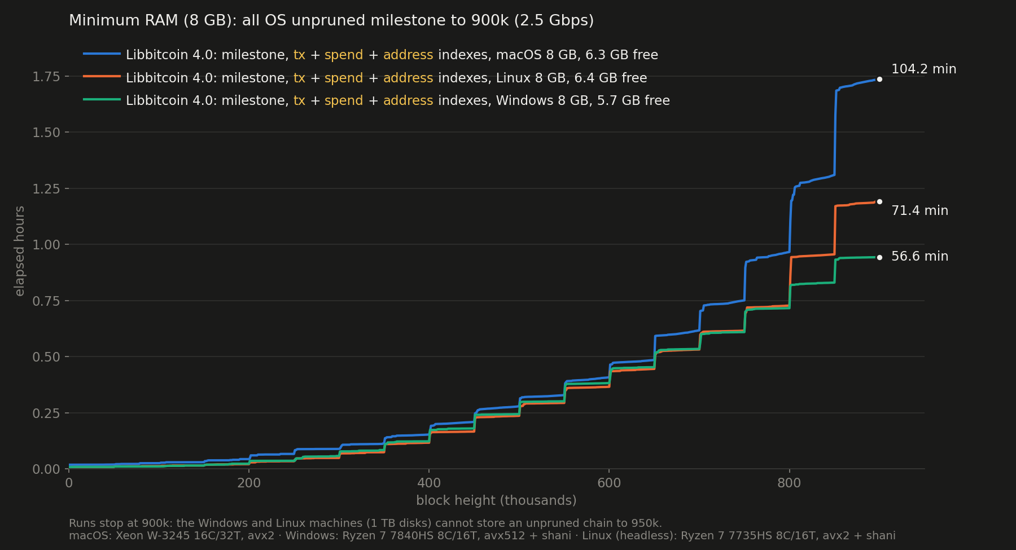Click the footnote line starting "Runs stop at 900k"
This screenshot has height=550, width=1016.
(x=365, y=523)
